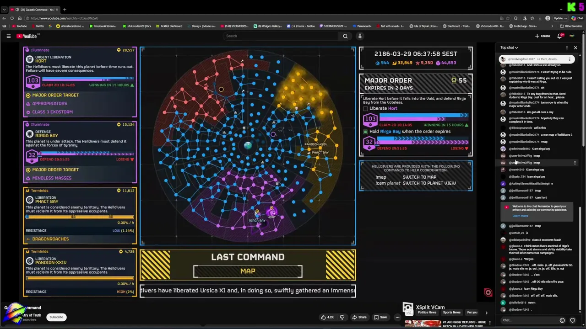Close the live chat panel

click(575, 48)
